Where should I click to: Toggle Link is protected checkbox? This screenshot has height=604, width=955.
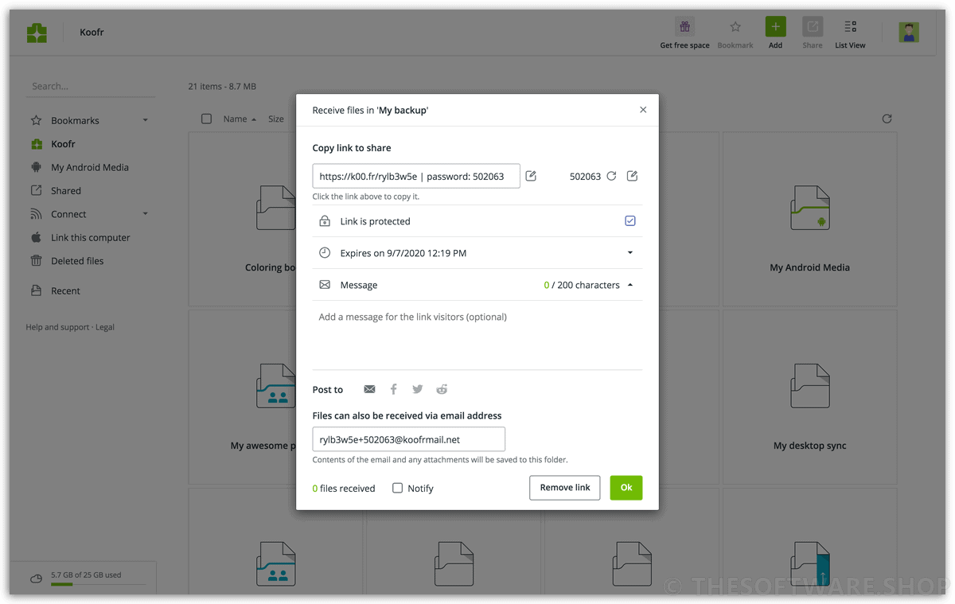(x=630, y=221)
